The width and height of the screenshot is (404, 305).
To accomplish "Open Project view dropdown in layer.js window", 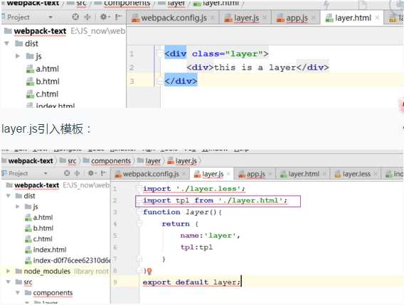I will tap(46, 174).
